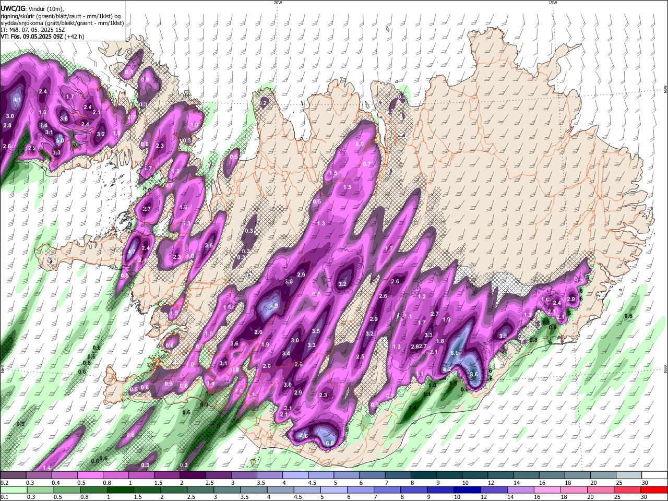Pick the rain-scale swatch starting at 25
The image size is (668, 501).
pyautogui.click(x=627, y=490)
